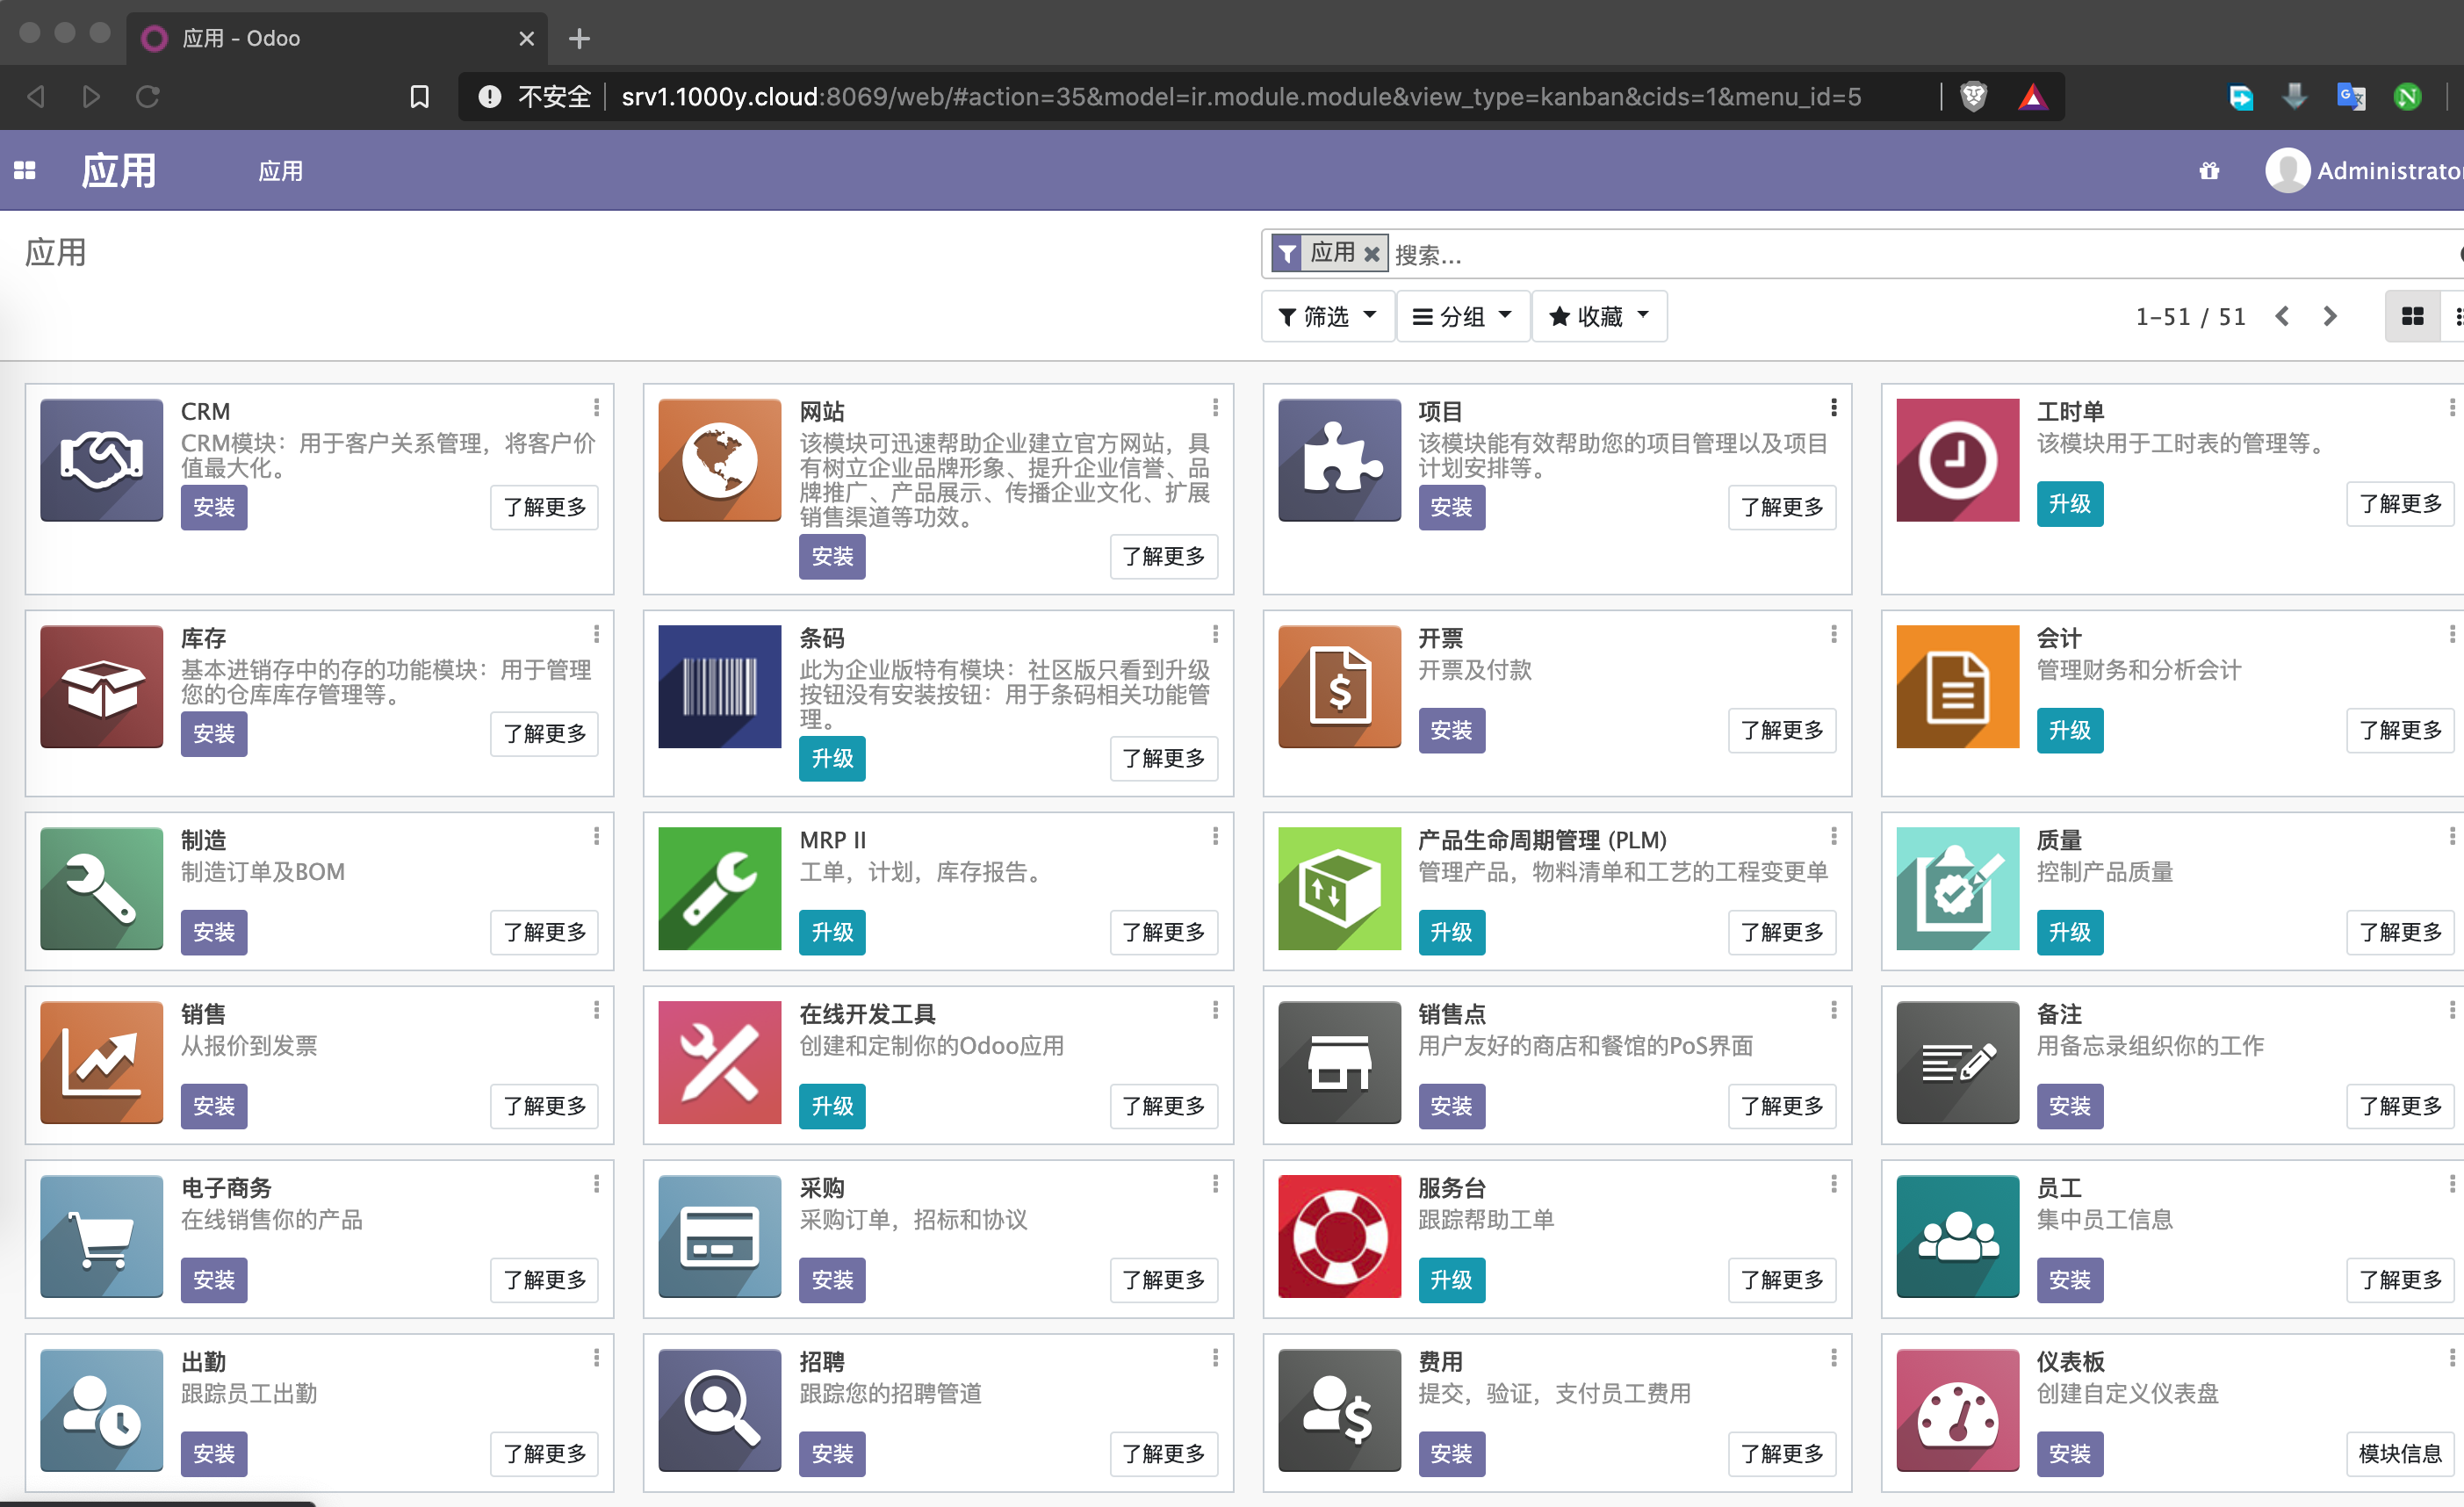Click 升级 for 服务台

tap(1451, 1280)
